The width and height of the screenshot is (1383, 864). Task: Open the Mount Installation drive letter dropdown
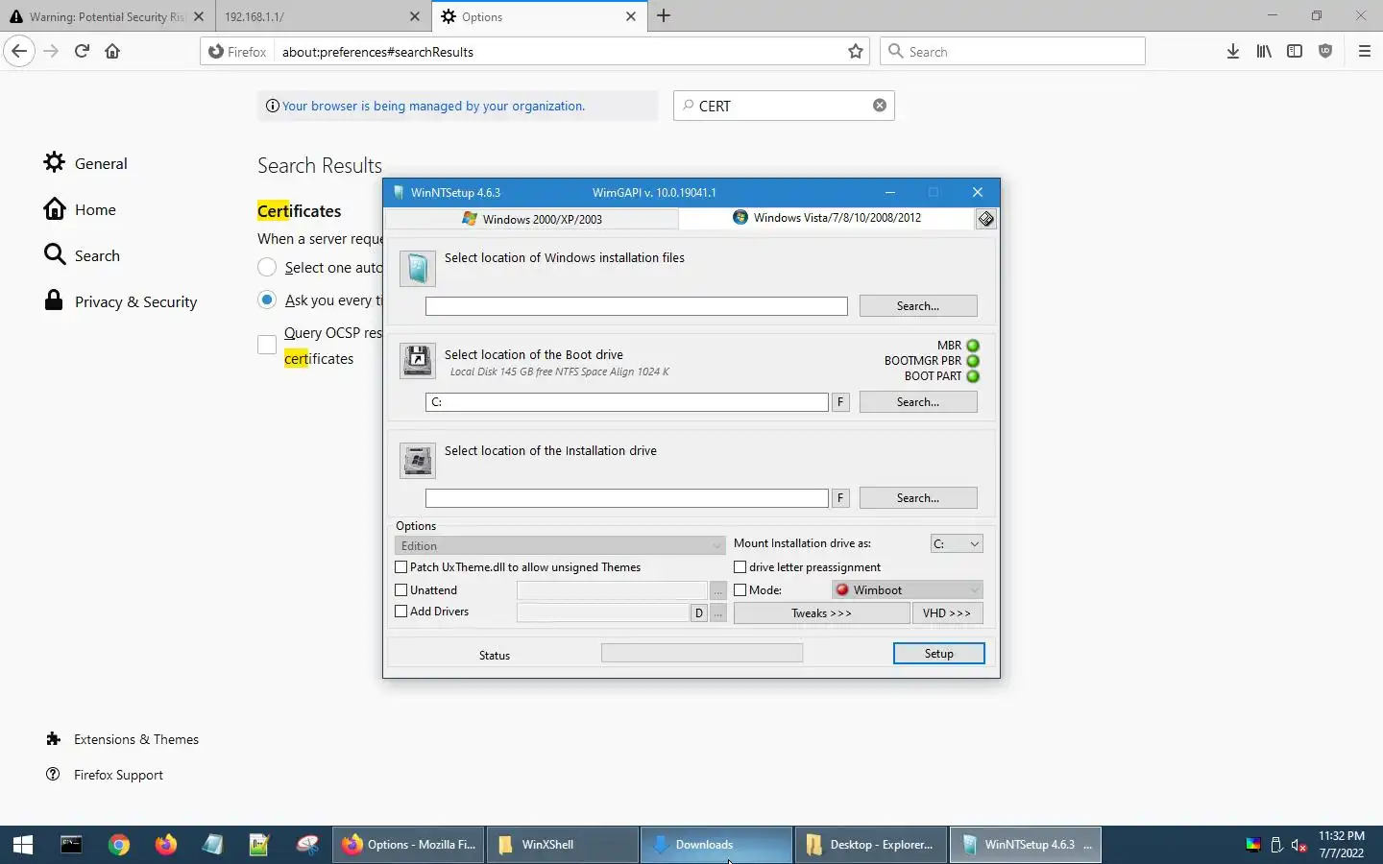(x=957, y=543)
